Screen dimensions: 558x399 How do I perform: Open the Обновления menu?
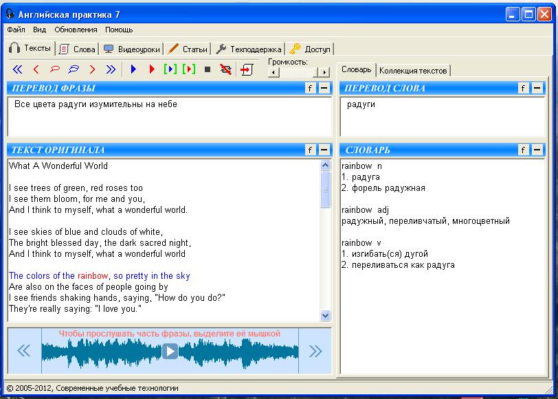point(76,30)
